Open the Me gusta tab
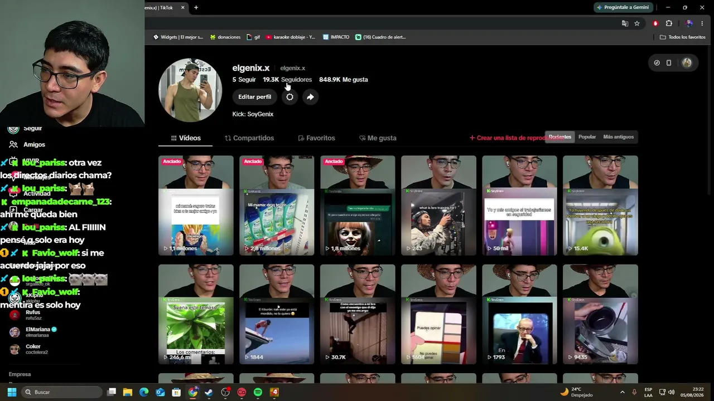The width and height of the screenshot is (714, 401). [x=378, y=138]
